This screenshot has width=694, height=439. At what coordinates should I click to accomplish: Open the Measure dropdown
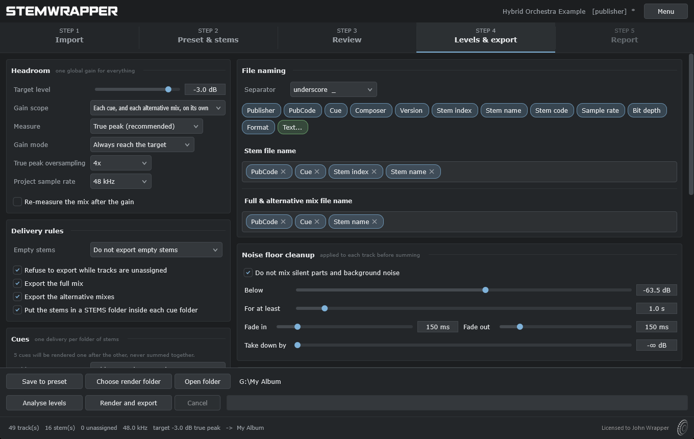(x=146, y=126)
